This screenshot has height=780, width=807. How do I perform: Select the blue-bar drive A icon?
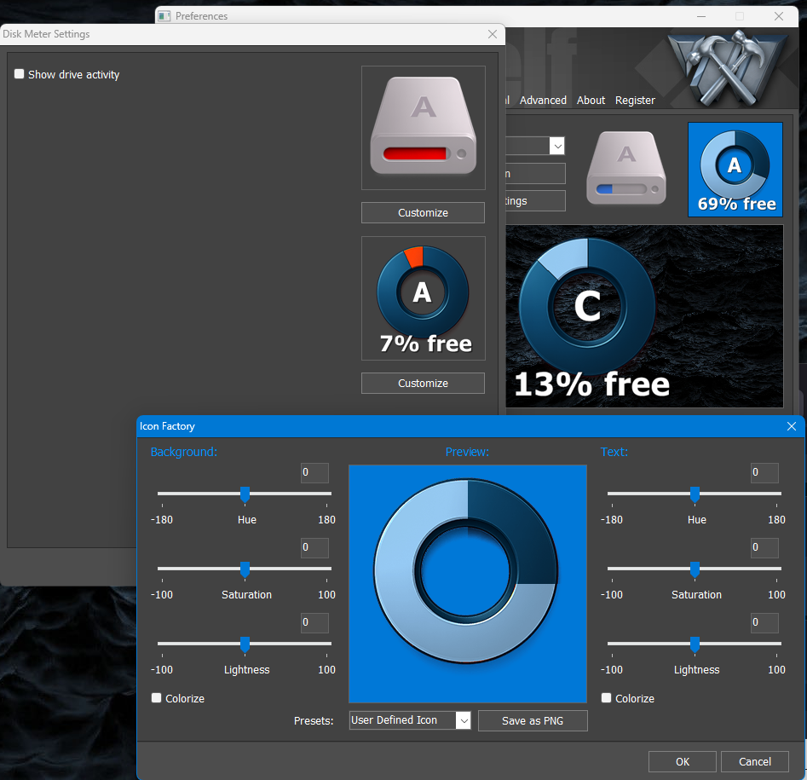[x=626, y=168]
